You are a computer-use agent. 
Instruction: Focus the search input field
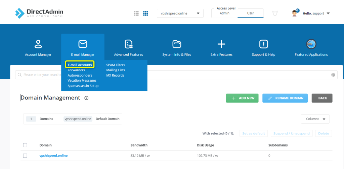(176, 75)
